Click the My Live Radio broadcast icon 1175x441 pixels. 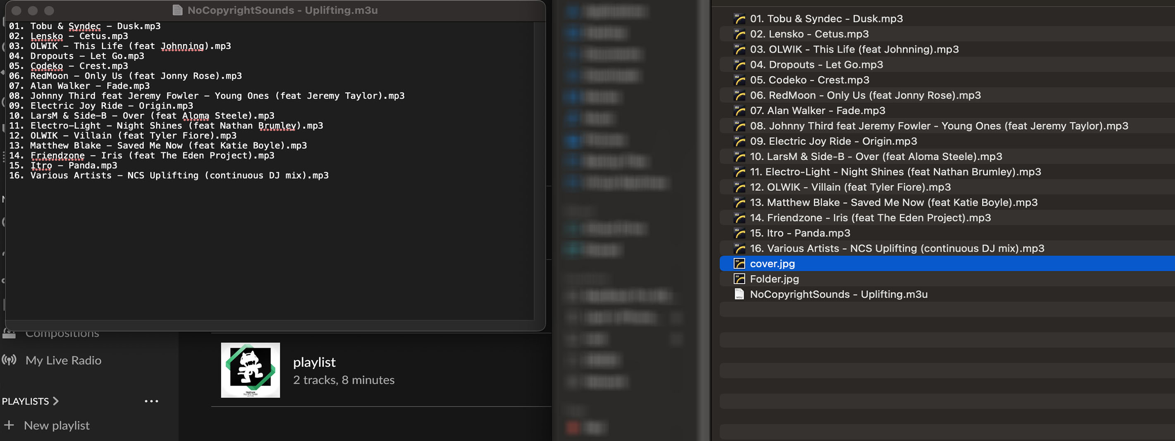9,360
